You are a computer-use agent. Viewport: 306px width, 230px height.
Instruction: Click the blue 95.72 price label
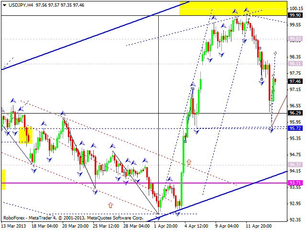(x=295, y=128)
